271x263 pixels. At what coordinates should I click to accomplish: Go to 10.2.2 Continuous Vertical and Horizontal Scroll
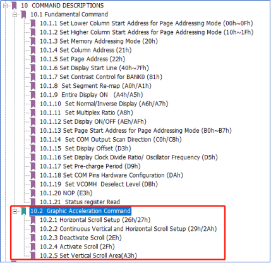pos(128,229)
